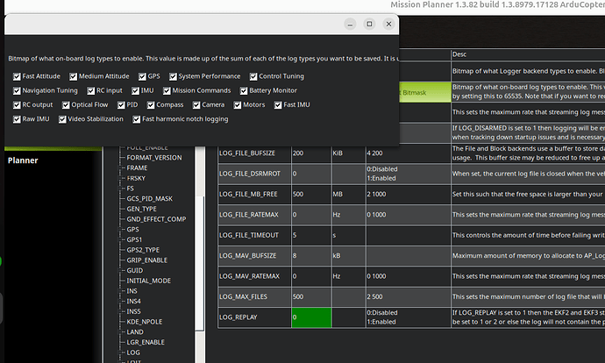Viewport: 605px width, 363px height.
Task: Toggle Fast harmonic notch logging
Action: (x=136, y=118)
